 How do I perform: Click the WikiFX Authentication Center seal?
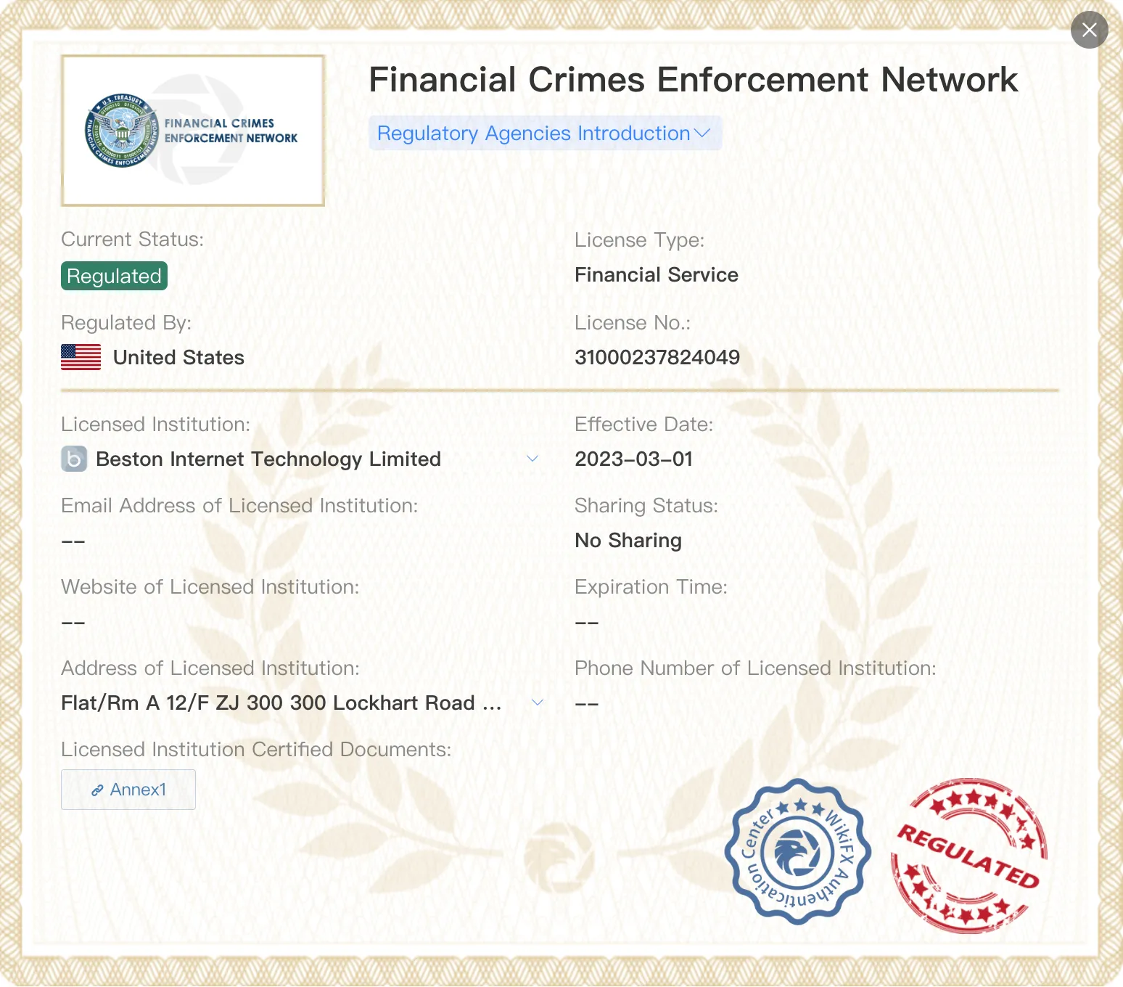click(798, 852)
